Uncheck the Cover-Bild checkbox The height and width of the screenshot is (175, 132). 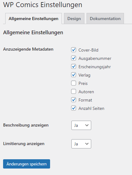(x=74, y=50)
